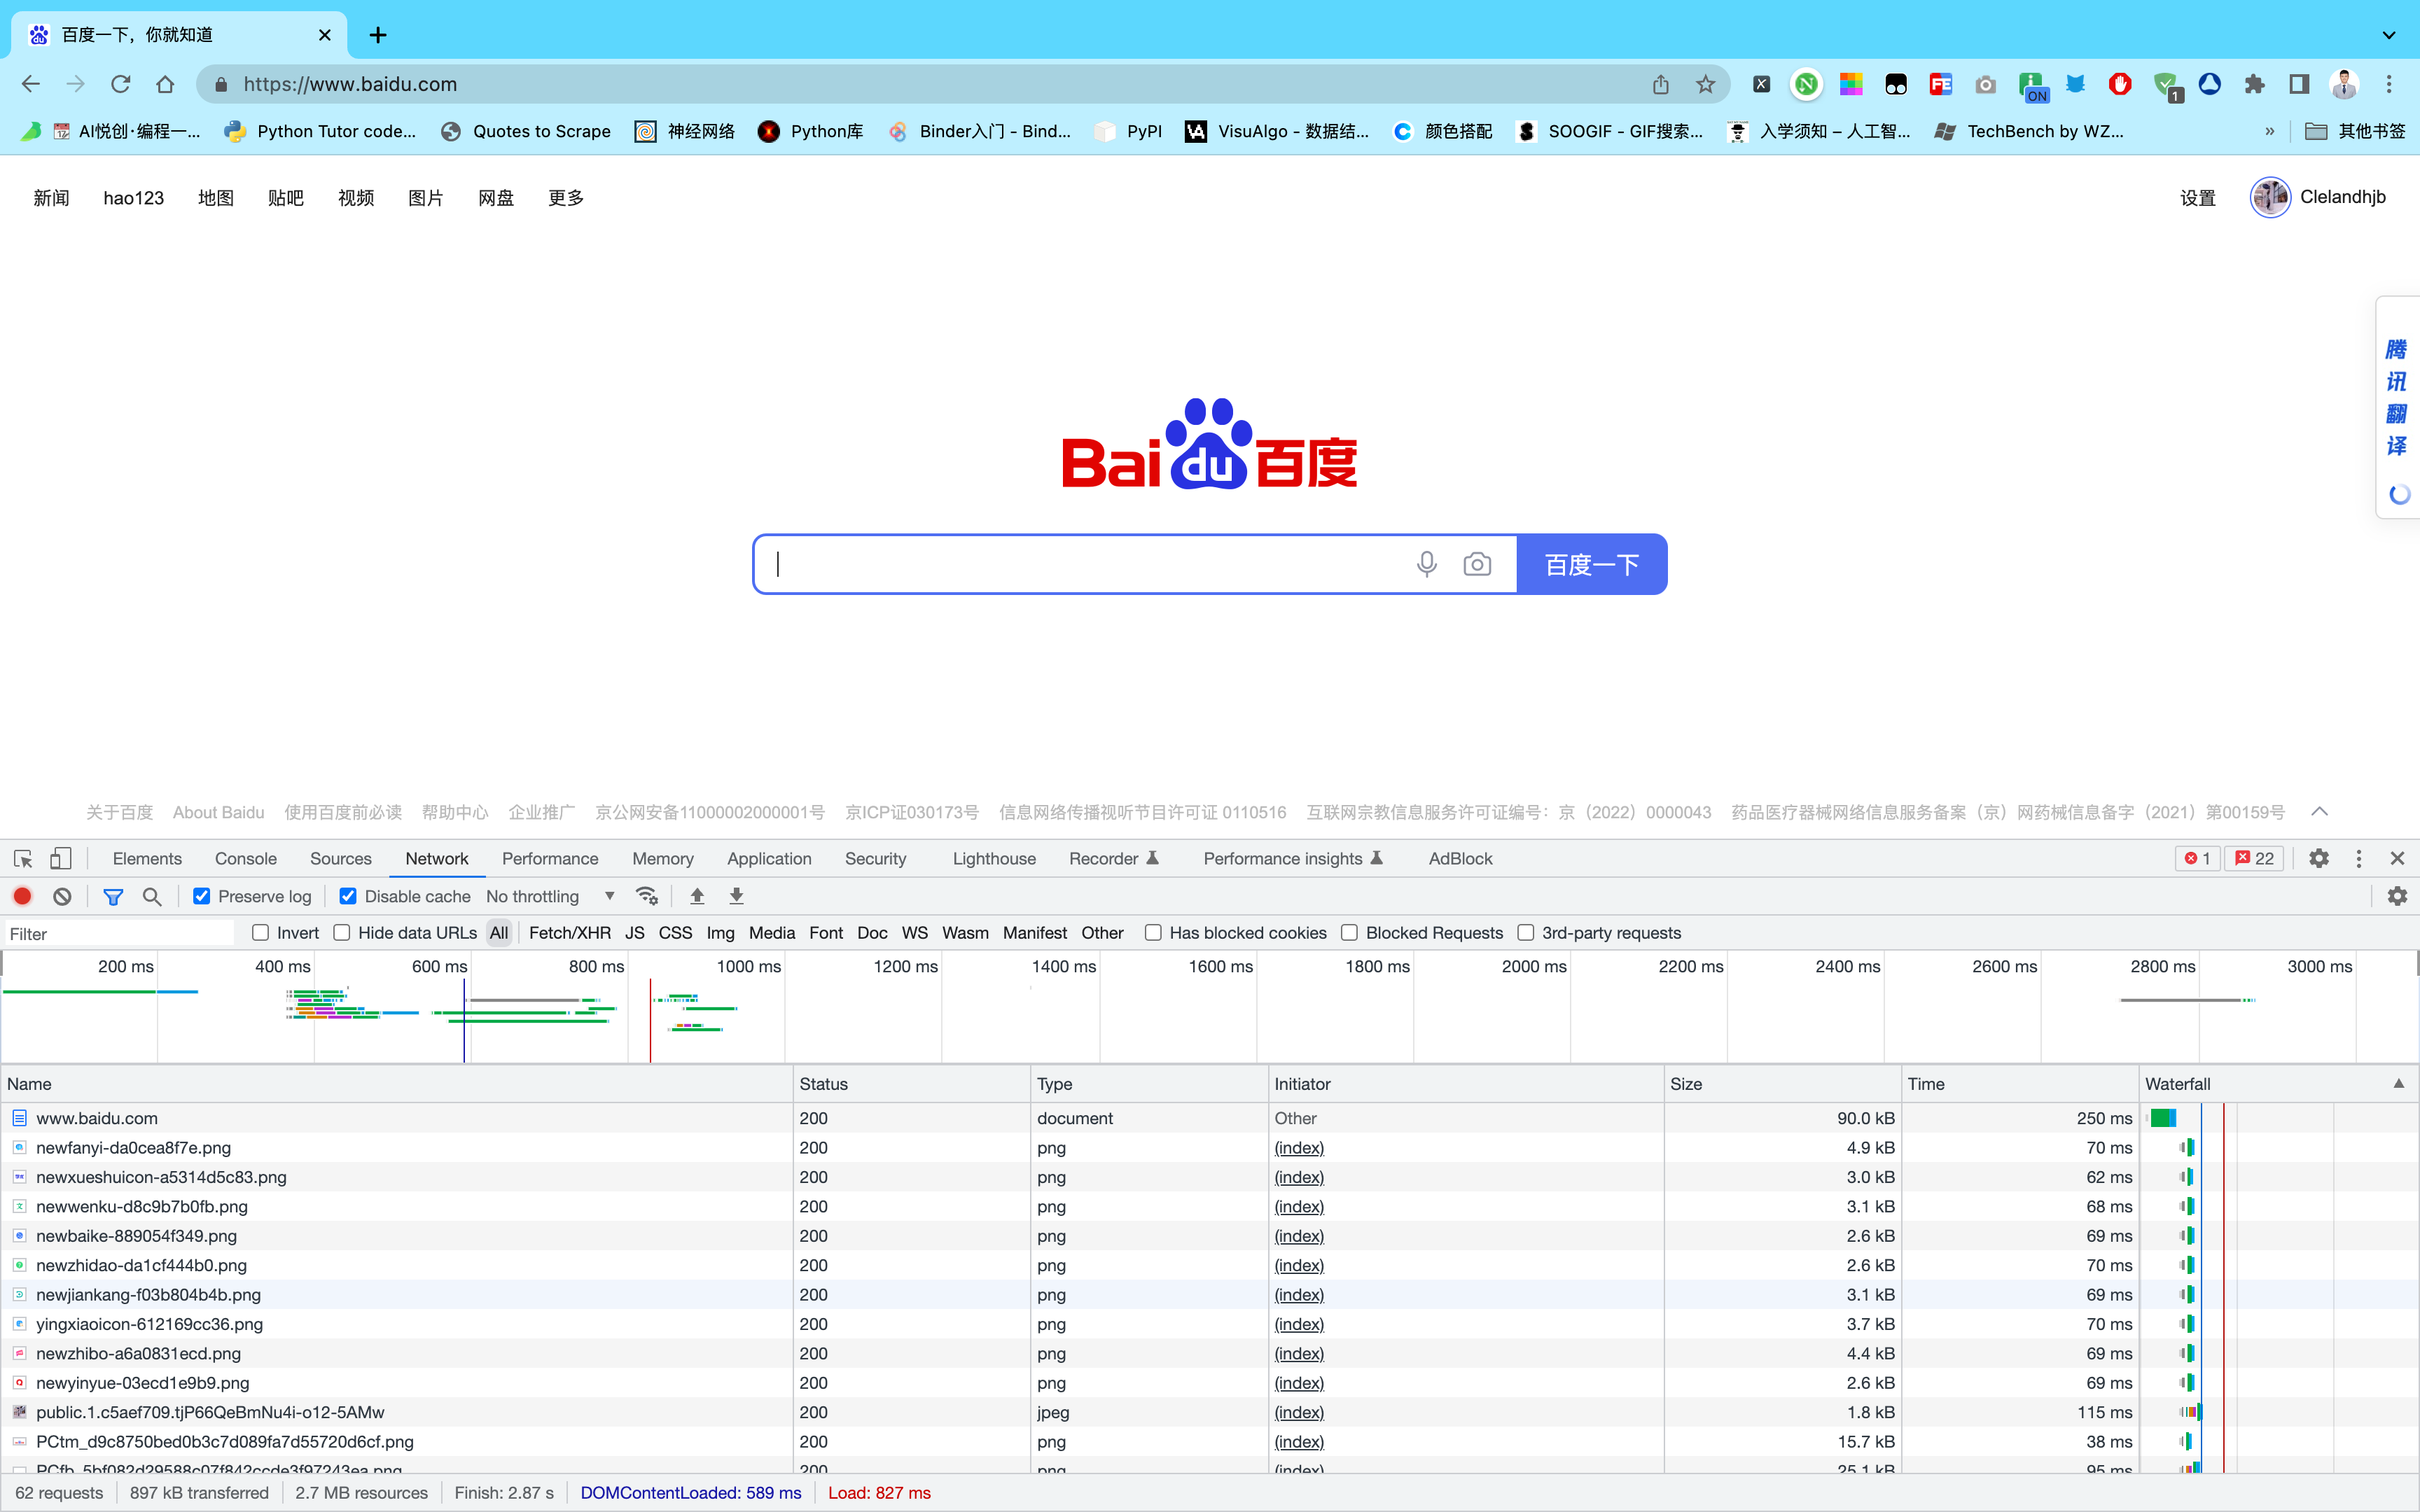
Task: Click the red AdBlock extension icon
Action: point(2120,84)
